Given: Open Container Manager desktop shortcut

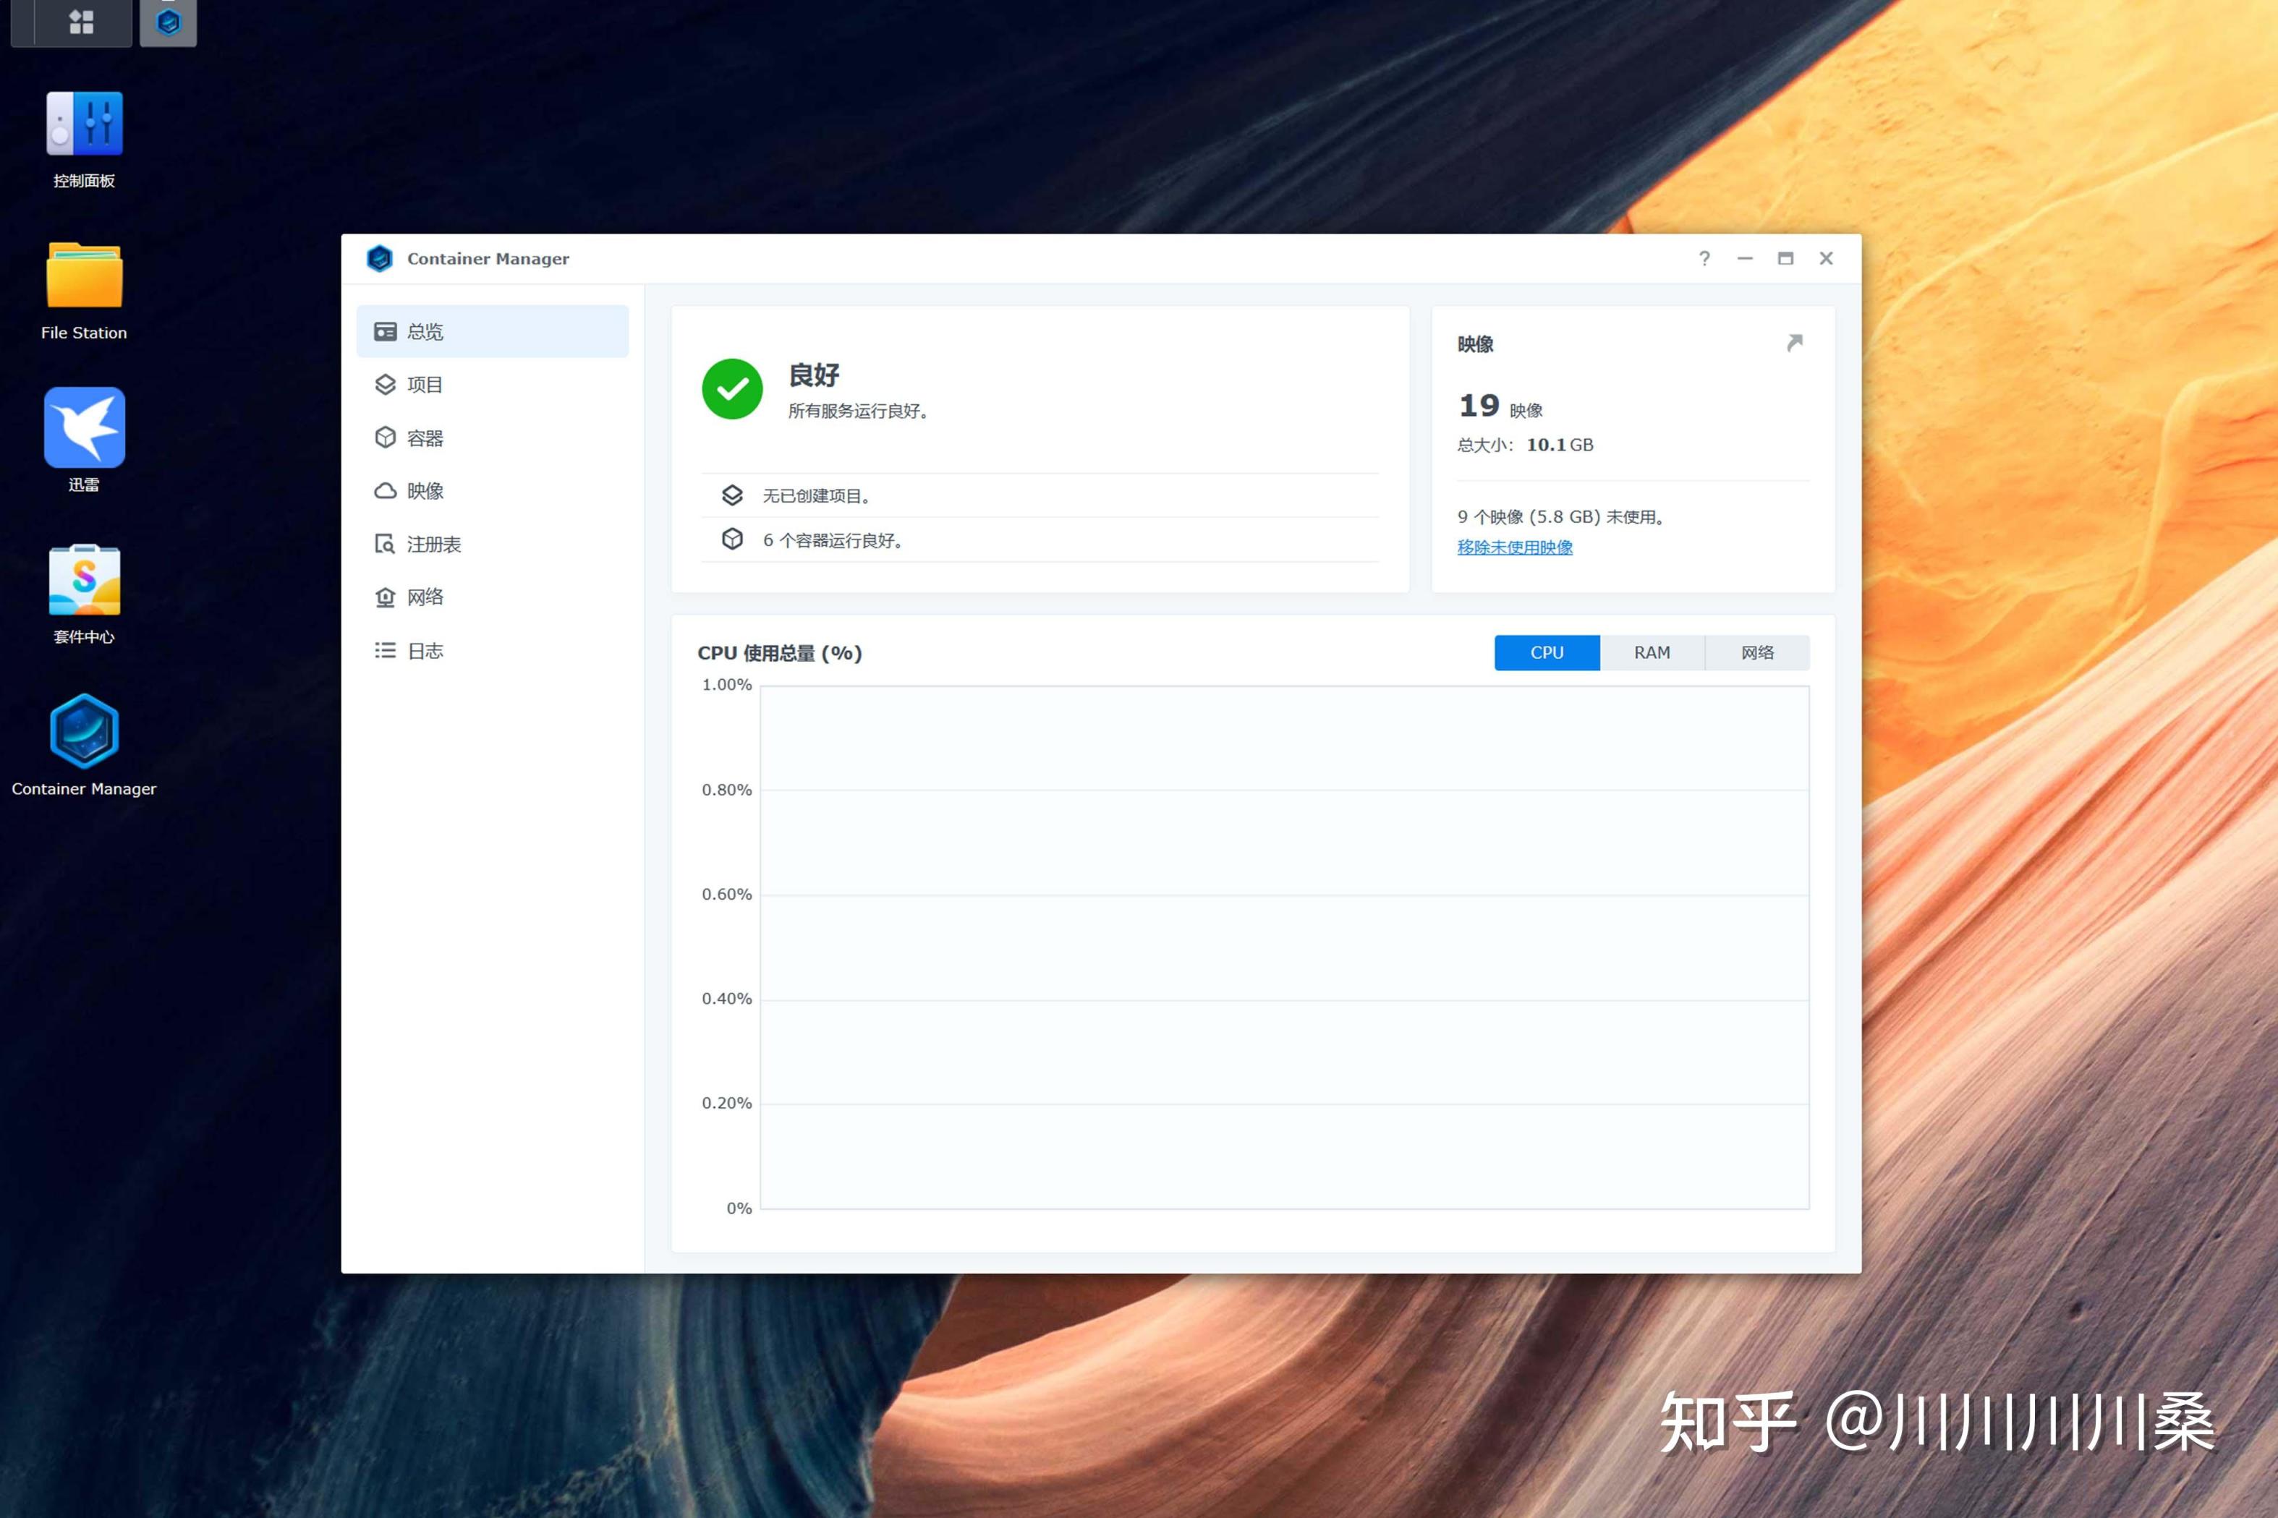Looking at the screenshot, I should point(84,732).
